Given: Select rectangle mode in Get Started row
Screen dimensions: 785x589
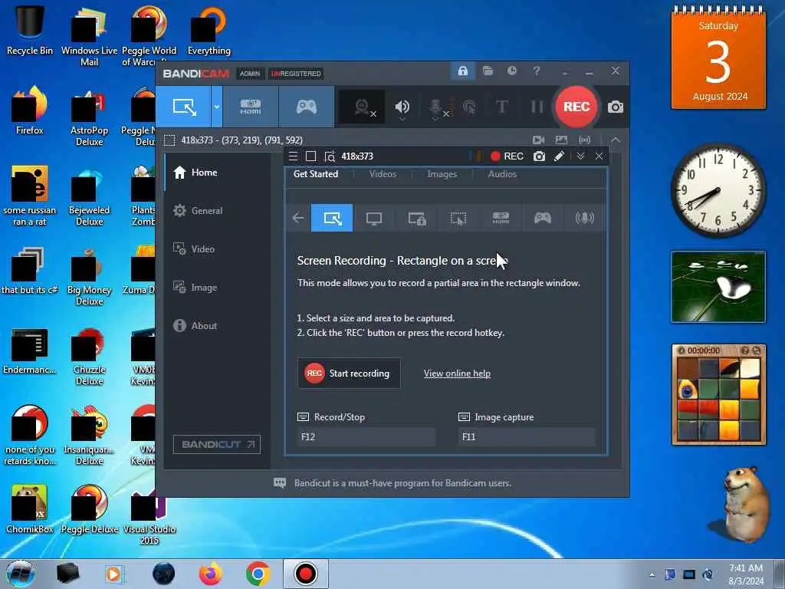Looking at the screenshot, I should coord(332,218).
